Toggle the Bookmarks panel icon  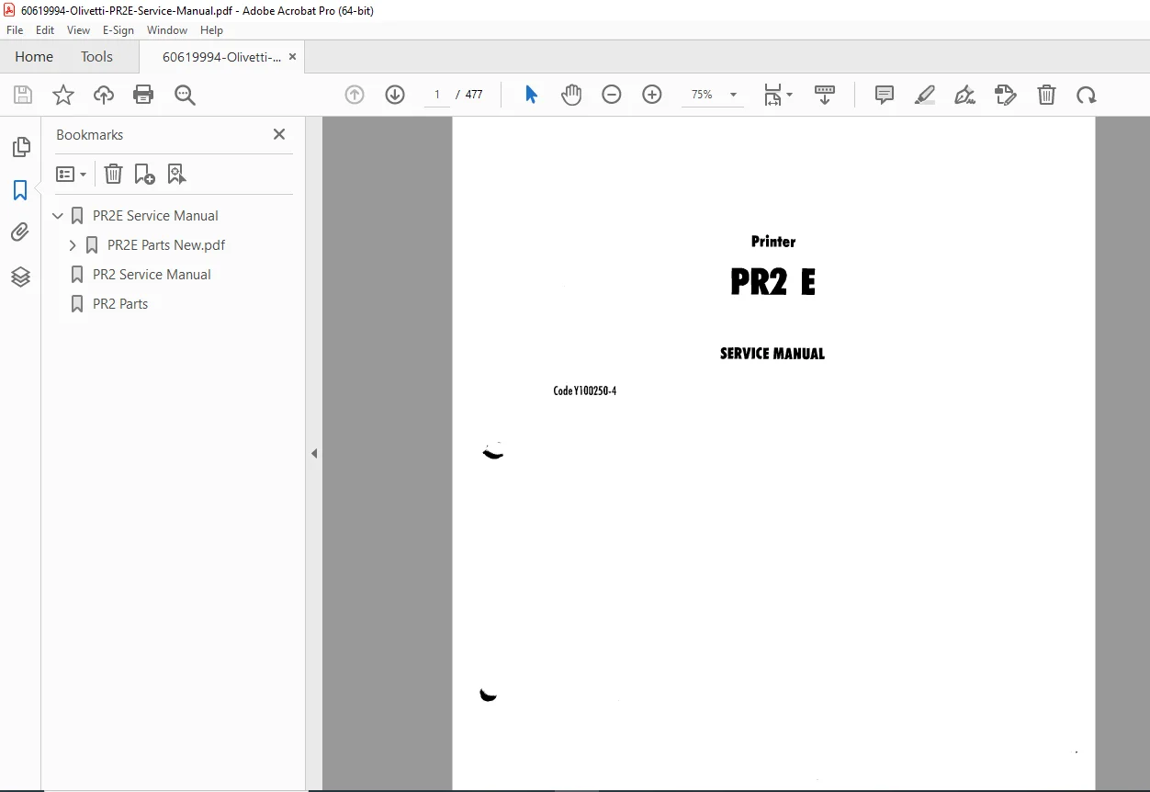20,190
